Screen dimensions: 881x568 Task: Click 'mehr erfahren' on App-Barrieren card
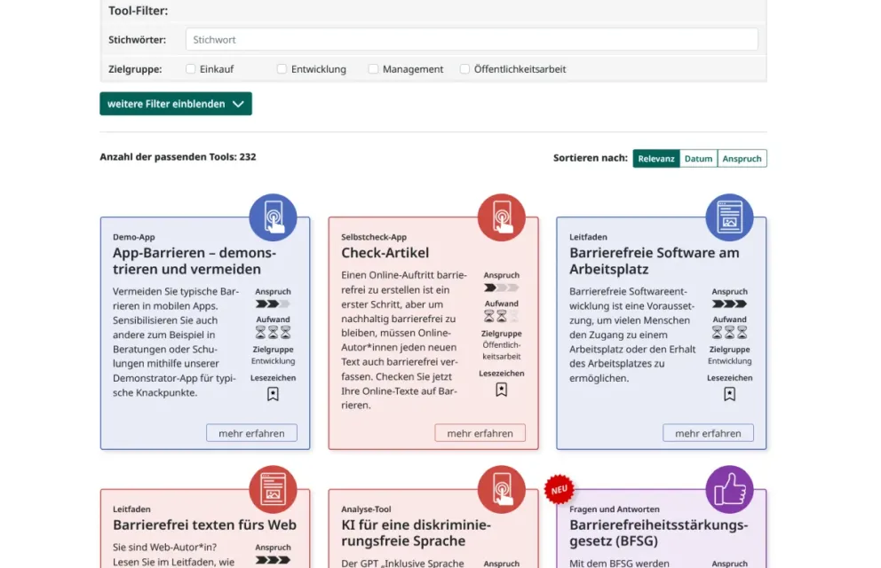251,433
